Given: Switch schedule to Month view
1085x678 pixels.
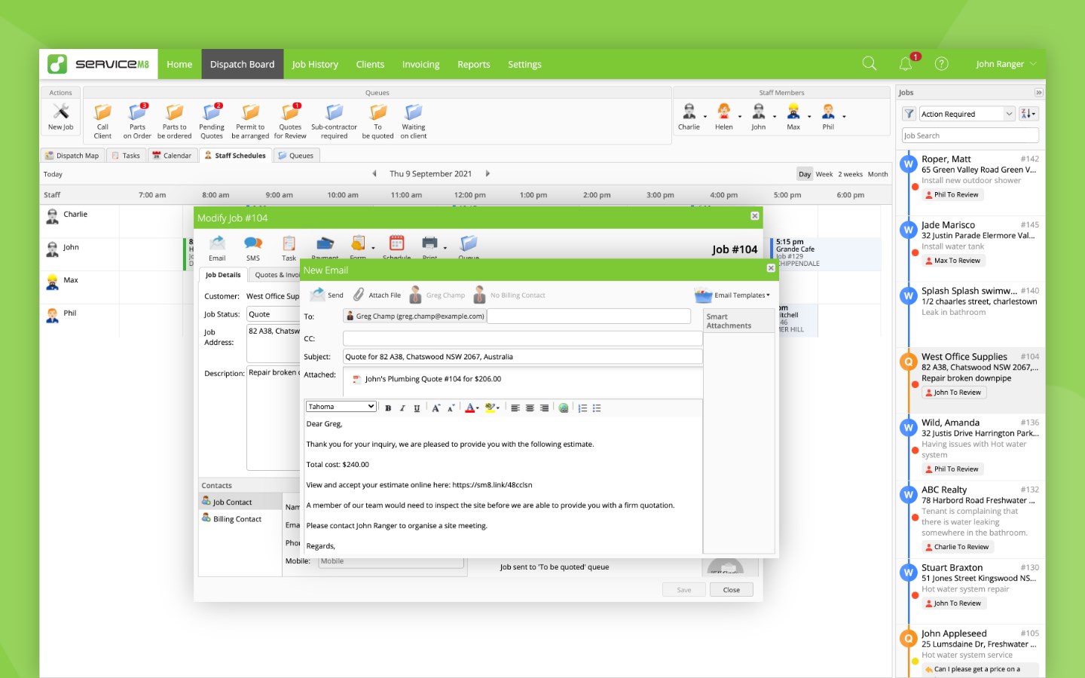Looking at the screenshot, I should [x=878, y=174].
